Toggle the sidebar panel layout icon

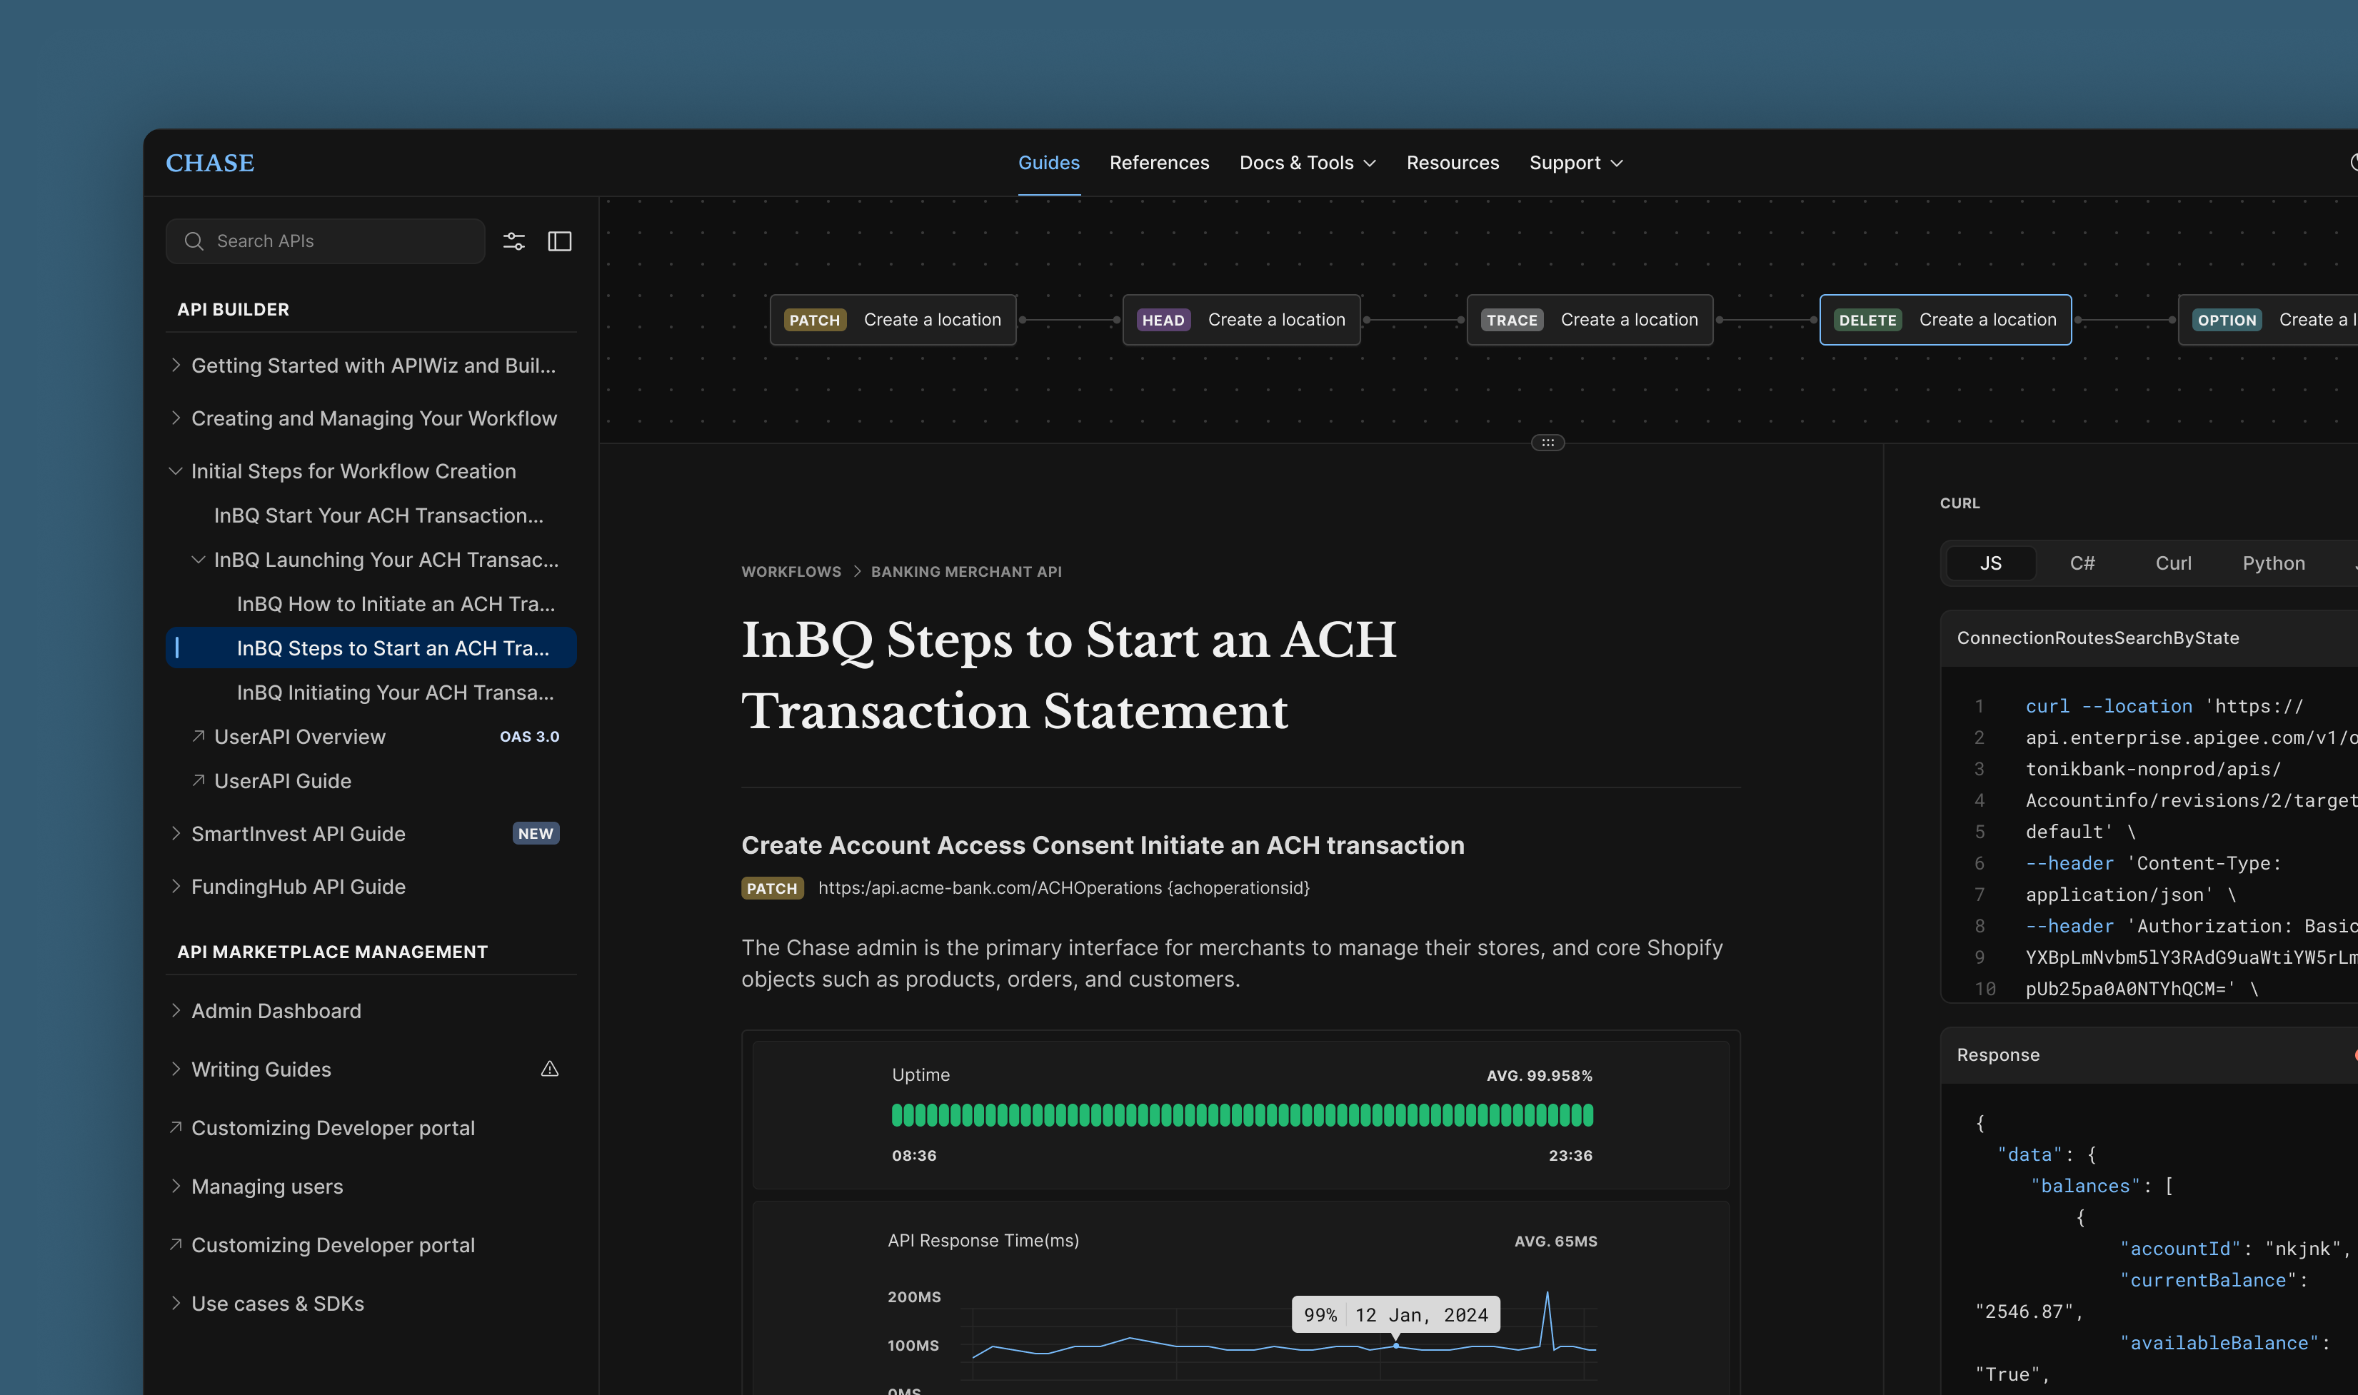559,241
